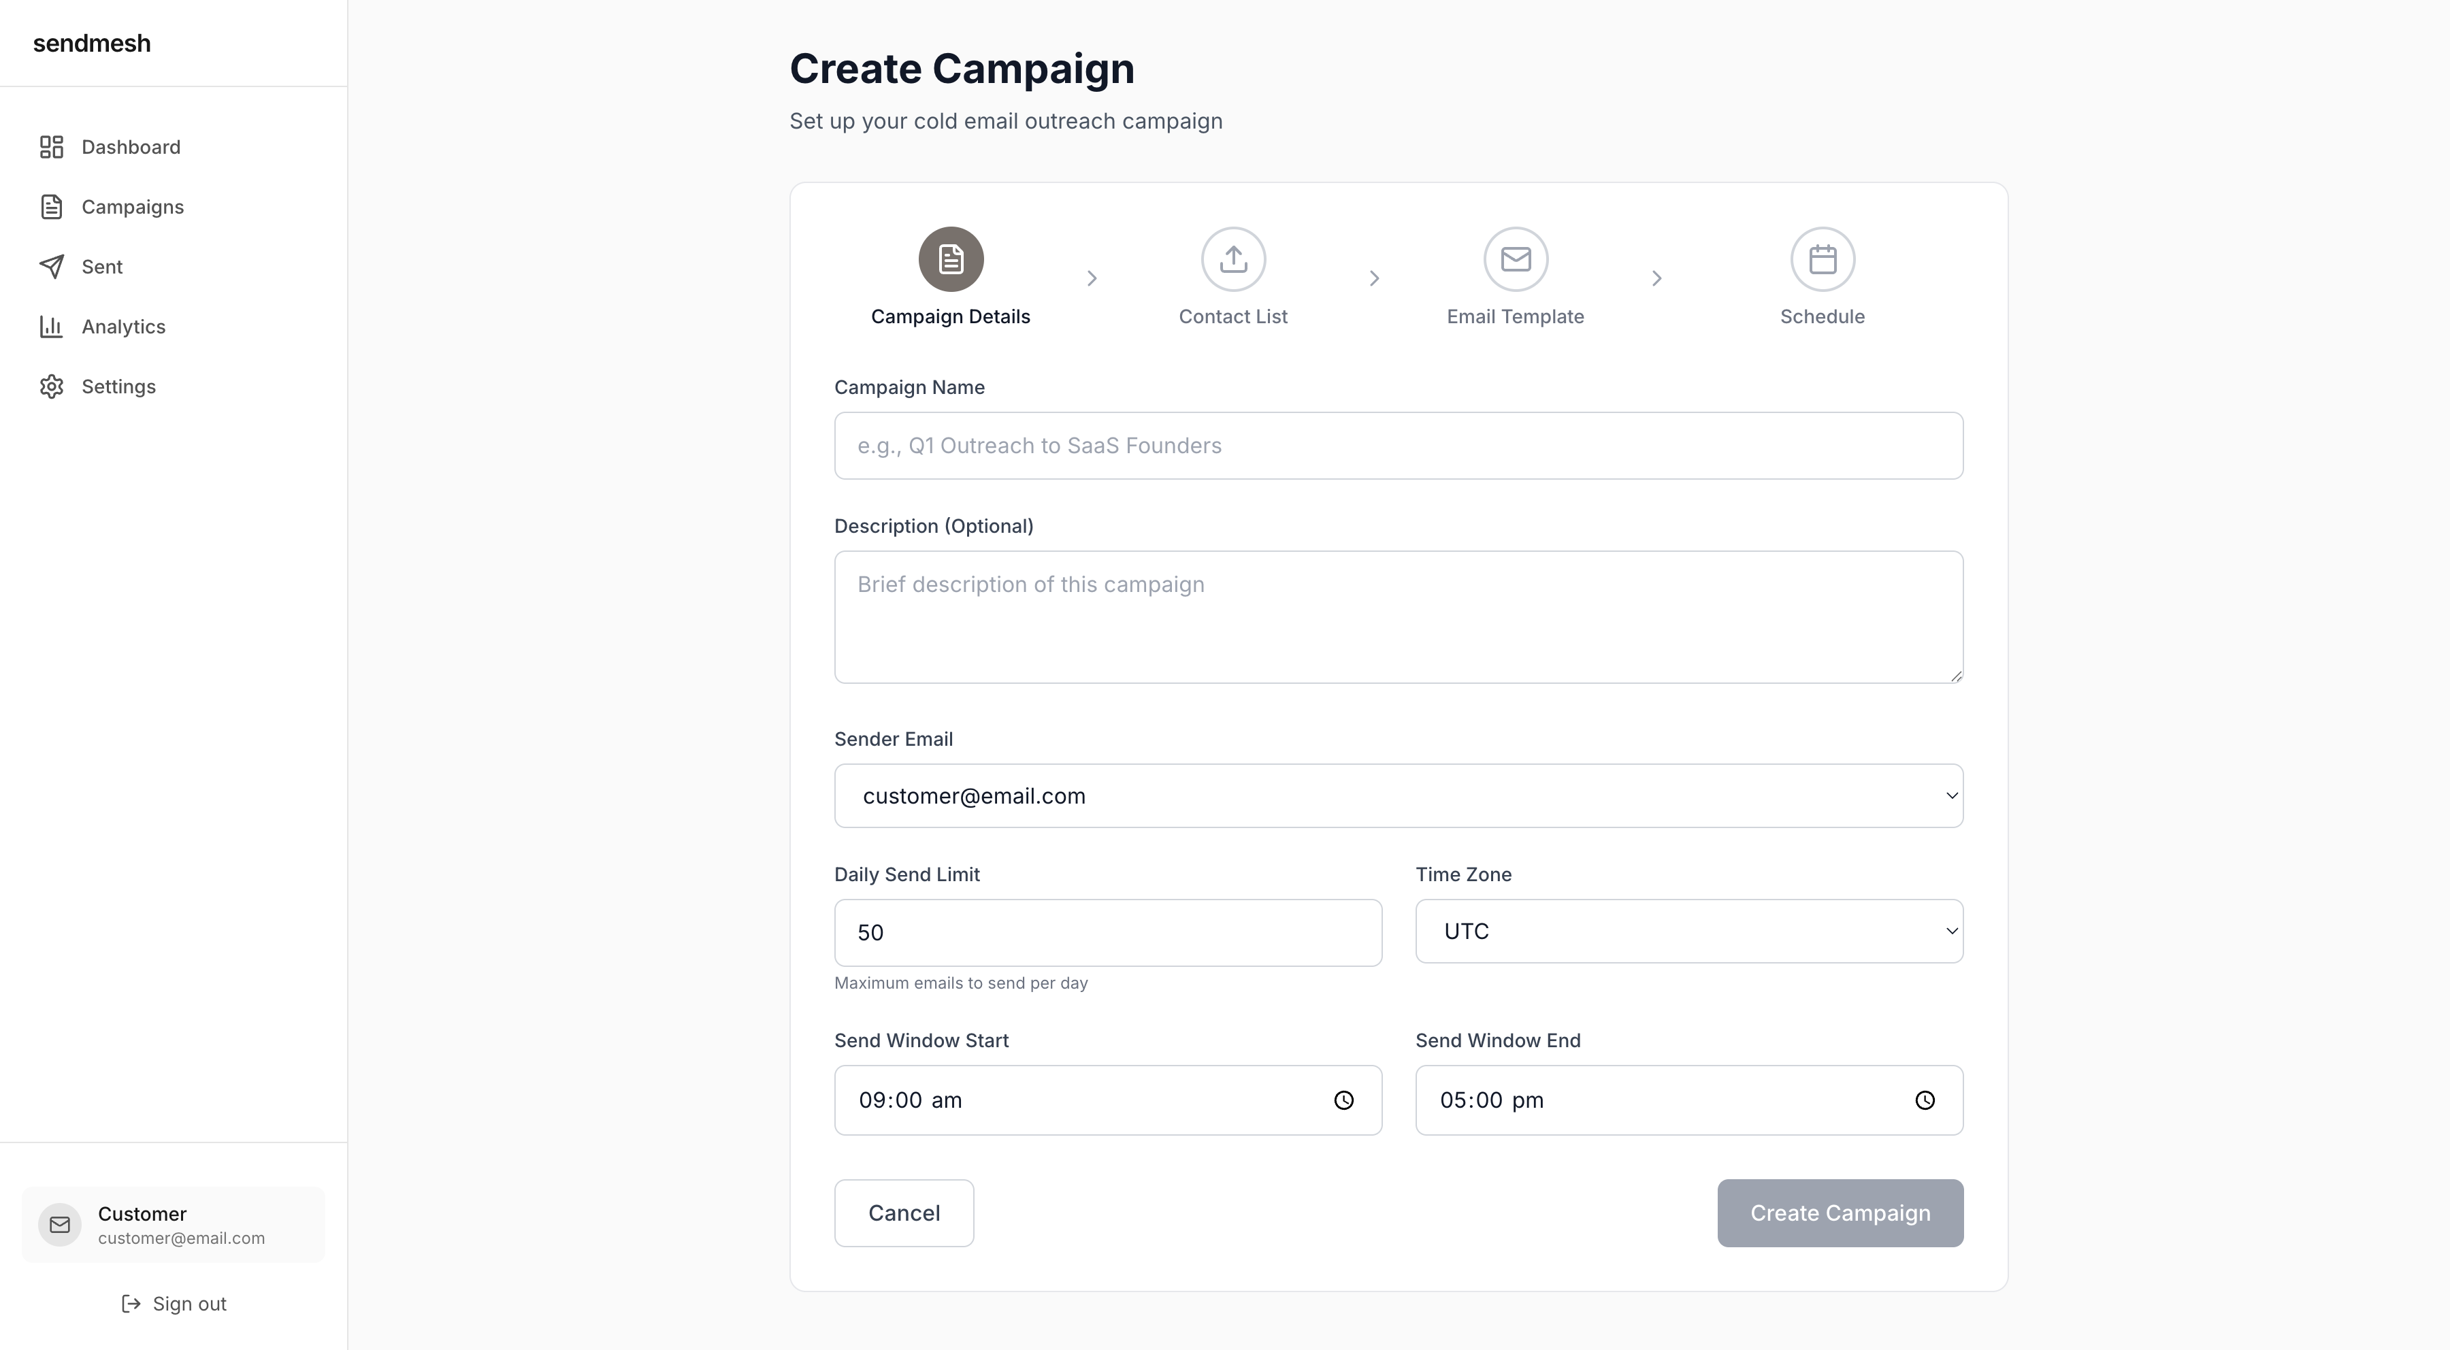Click the Daily Send Limit field

tap(1107, 933)
